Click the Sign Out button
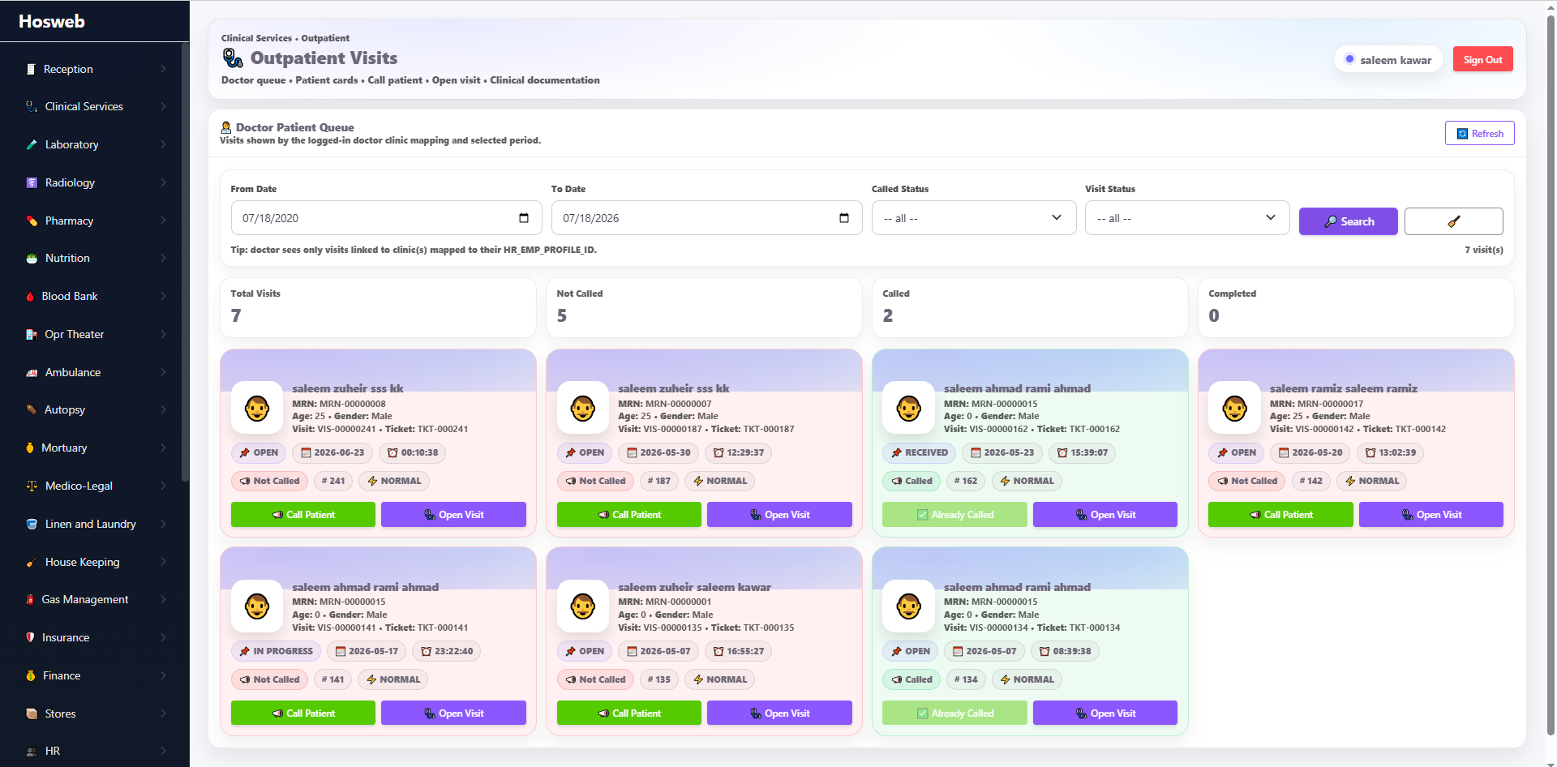The image size is (1557, 767). (1482, 59)
